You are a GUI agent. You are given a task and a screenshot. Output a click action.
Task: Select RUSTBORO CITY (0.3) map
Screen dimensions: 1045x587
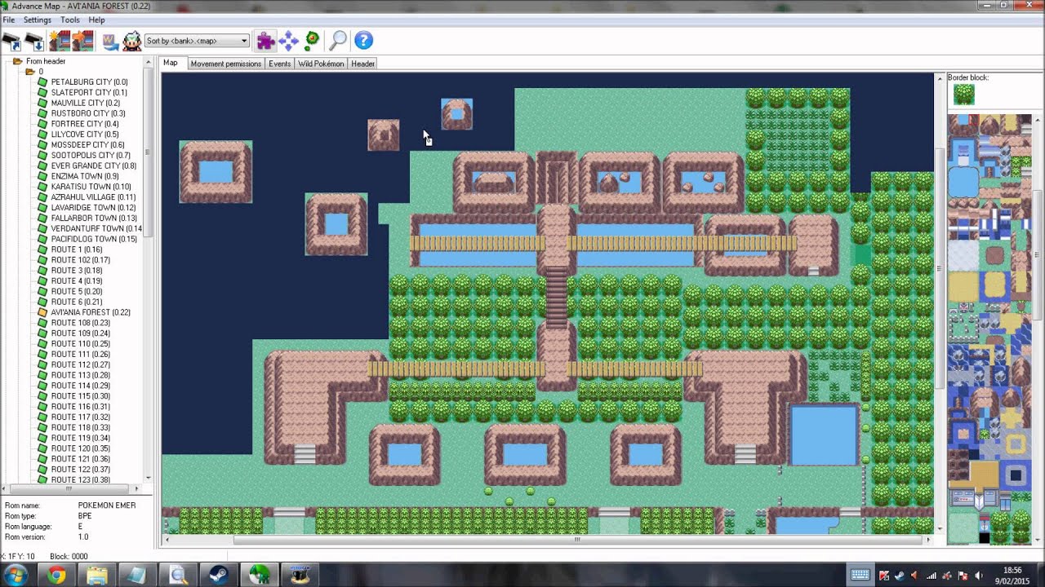[88, 113]
